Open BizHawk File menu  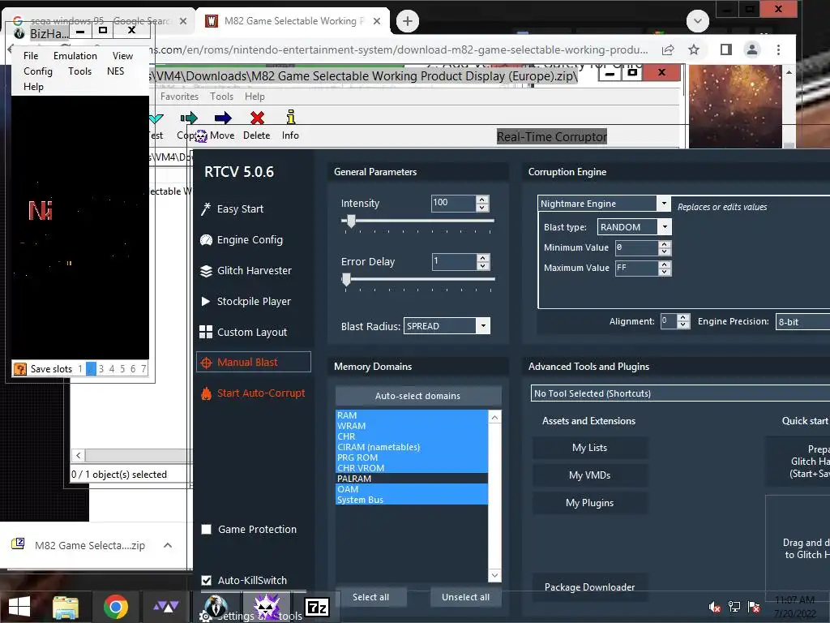pyautogui.click(x=31, y=56)
